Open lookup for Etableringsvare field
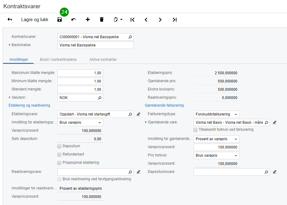 click(x=130, y=114)
